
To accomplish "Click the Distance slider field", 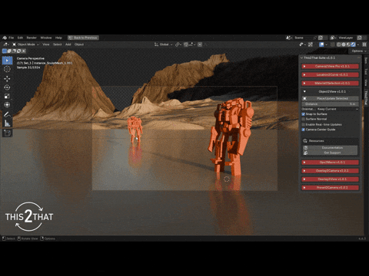I will pyautogui.click(x=330, y=104).
